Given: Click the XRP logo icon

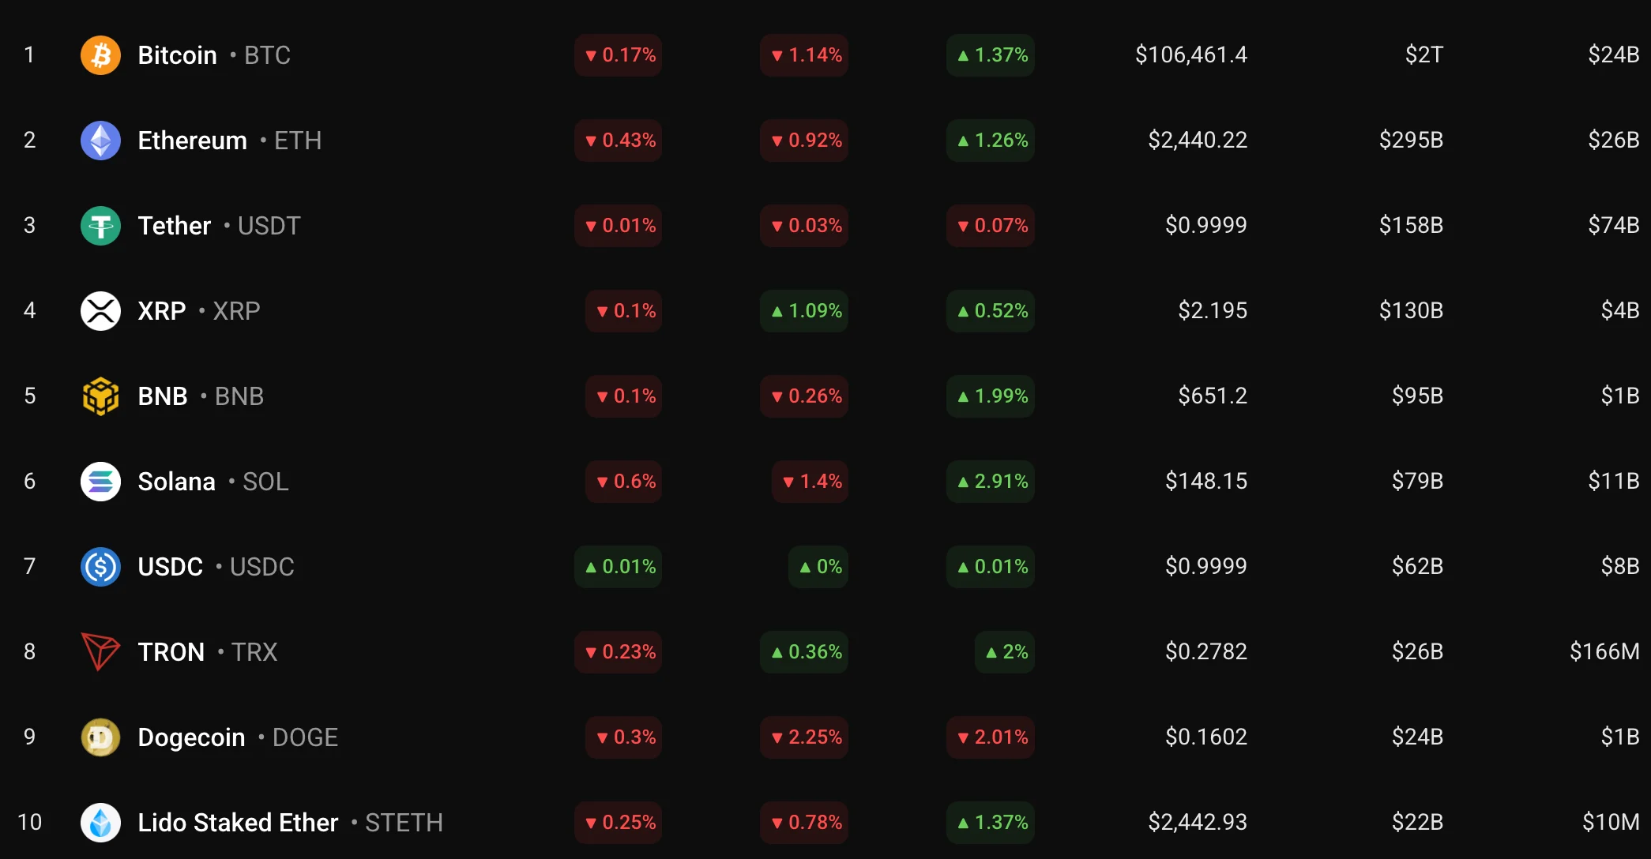Looking at the screenshot, I should pyautogui.click(x=100, y=311).
